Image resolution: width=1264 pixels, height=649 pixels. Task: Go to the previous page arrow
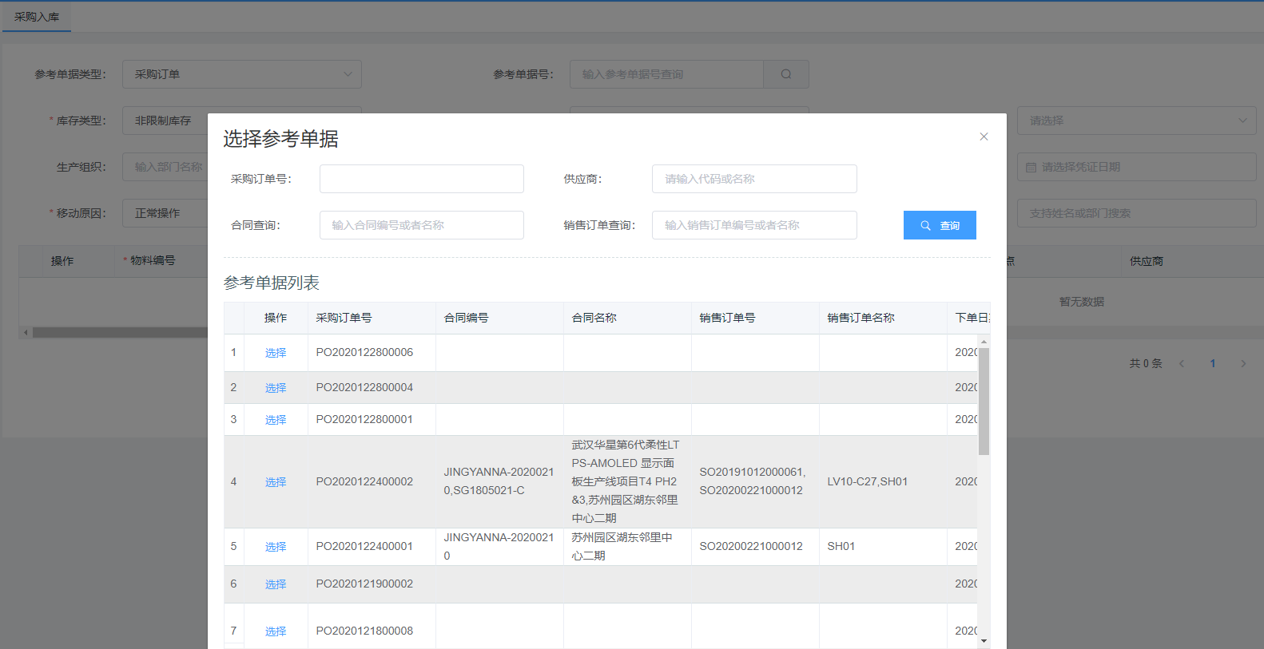click(1182, 363)
